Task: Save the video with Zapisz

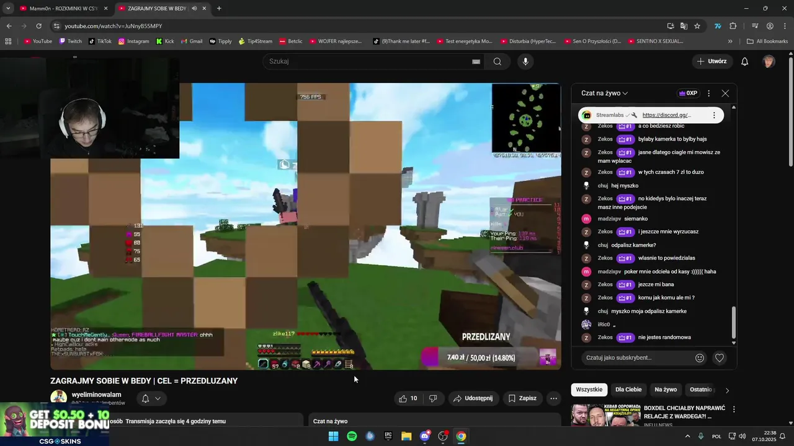Action: (x=522, y=398)
